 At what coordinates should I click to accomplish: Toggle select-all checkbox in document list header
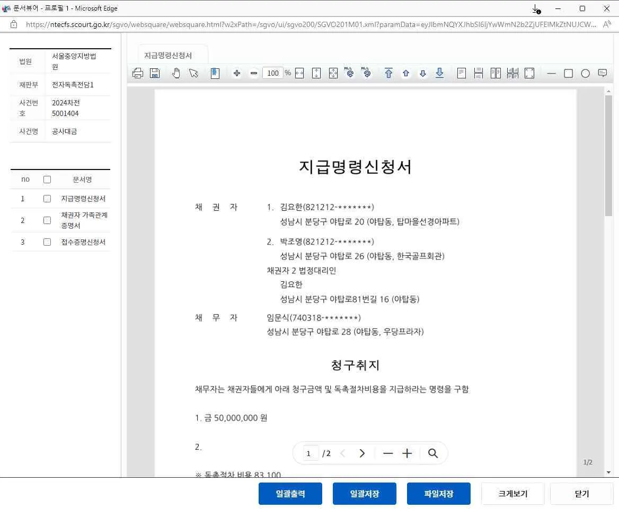[47, 180]
